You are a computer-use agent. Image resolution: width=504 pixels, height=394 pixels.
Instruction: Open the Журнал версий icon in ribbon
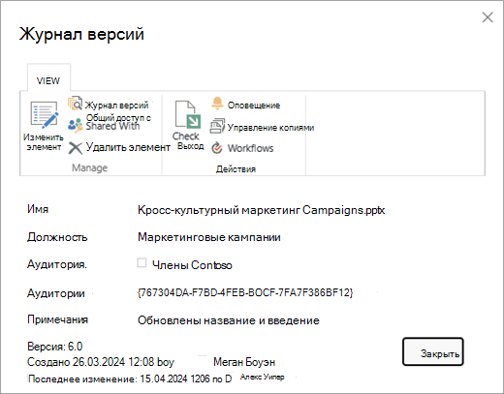(75, 104)
